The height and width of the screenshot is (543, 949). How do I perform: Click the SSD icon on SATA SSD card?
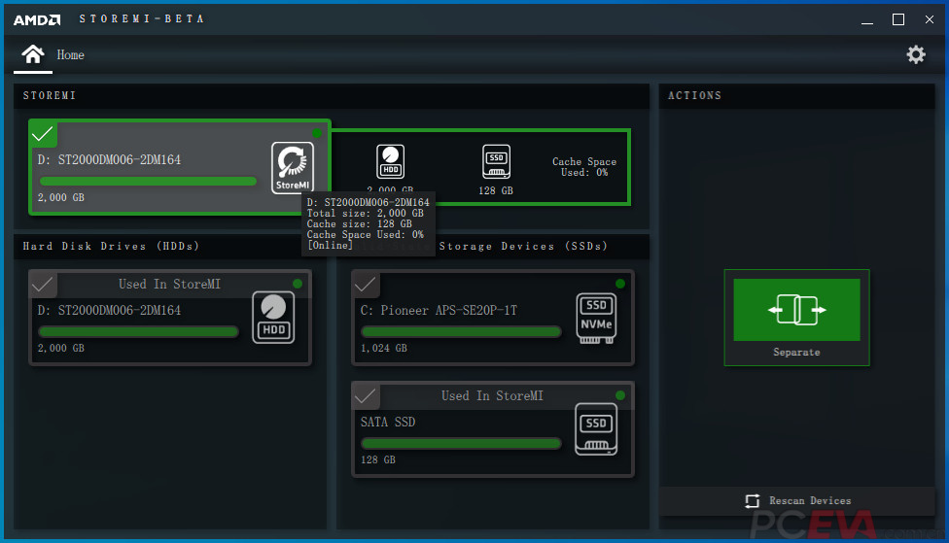596,429
